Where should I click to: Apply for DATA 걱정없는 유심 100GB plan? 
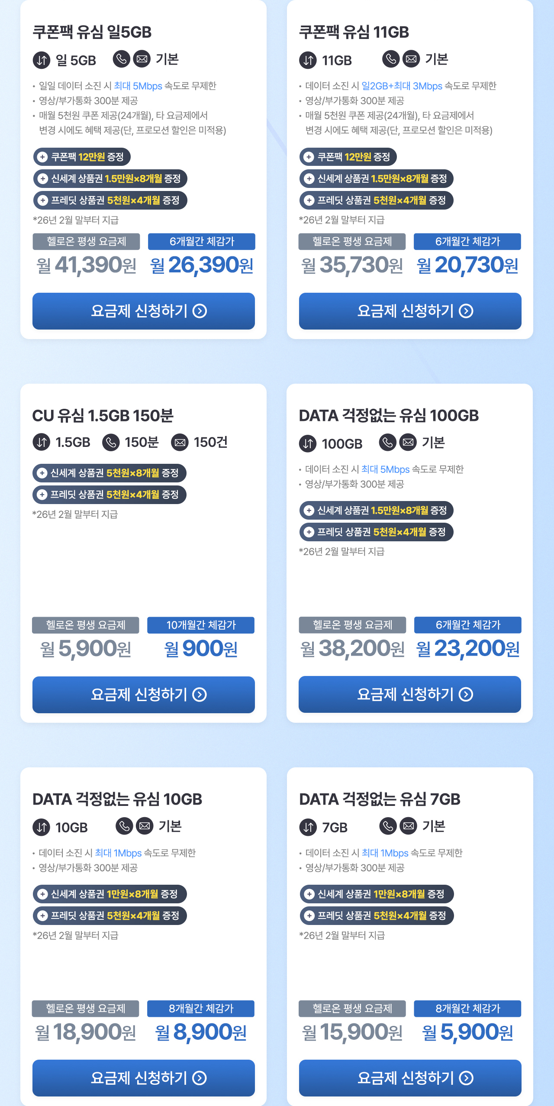(410, 694)
